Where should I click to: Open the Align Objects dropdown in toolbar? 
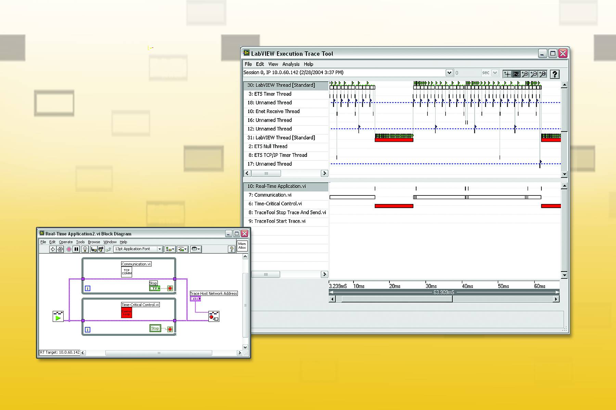(x=170, y=249)
